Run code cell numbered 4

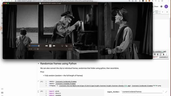coord(42,82)
